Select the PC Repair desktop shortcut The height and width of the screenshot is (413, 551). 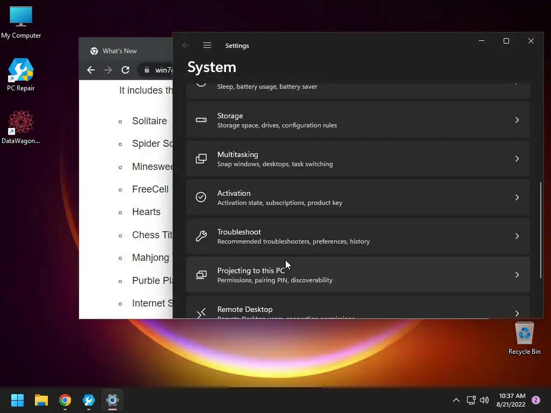click(21, 75)
